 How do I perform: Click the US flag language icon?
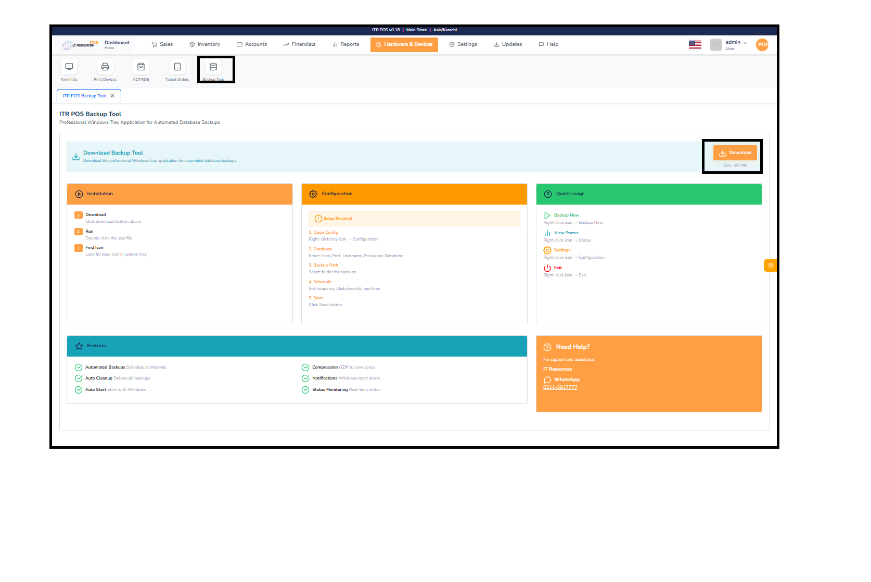tap(695, 44)
